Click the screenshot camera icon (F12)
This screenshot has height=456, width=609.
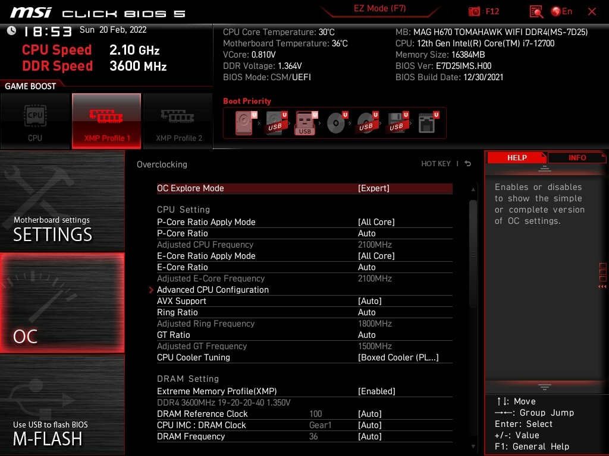pos(475,11)
